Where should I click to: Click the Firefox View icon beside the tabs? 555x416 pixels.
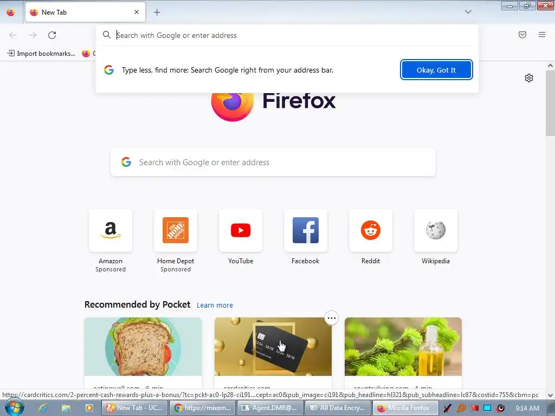pos(11,12)
